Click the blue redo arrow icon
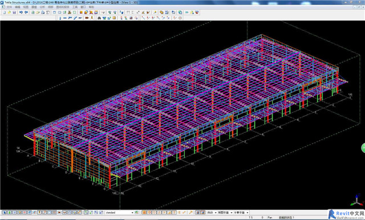 tap(26, 13)
